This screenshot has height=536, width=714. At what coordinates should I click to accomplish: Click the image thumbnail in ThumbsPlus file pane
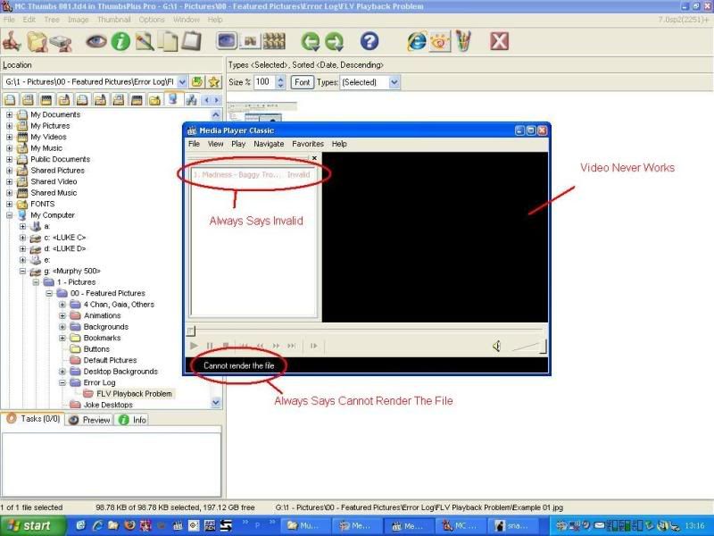coord(262,112)
